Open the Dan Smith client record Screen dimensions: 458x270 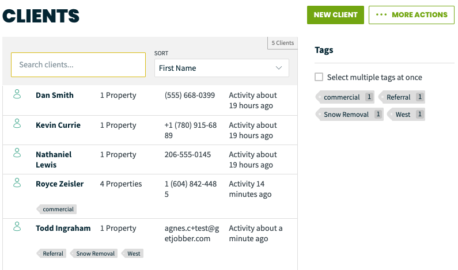coord(55,95)
